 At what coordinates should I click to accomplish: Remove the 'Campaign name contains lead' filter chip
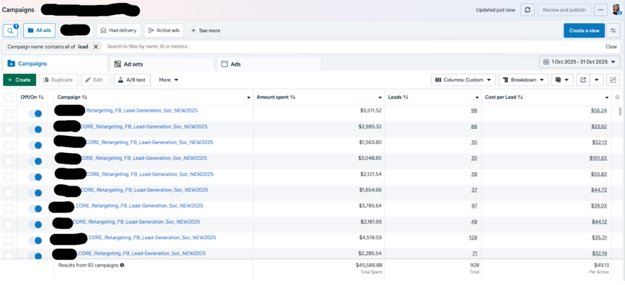[96, 47]
